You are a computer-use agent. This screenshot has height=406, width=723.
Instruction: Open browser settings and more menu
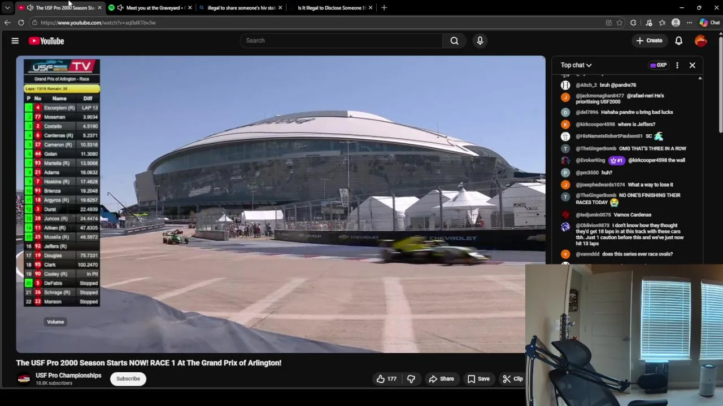[689, 23]
